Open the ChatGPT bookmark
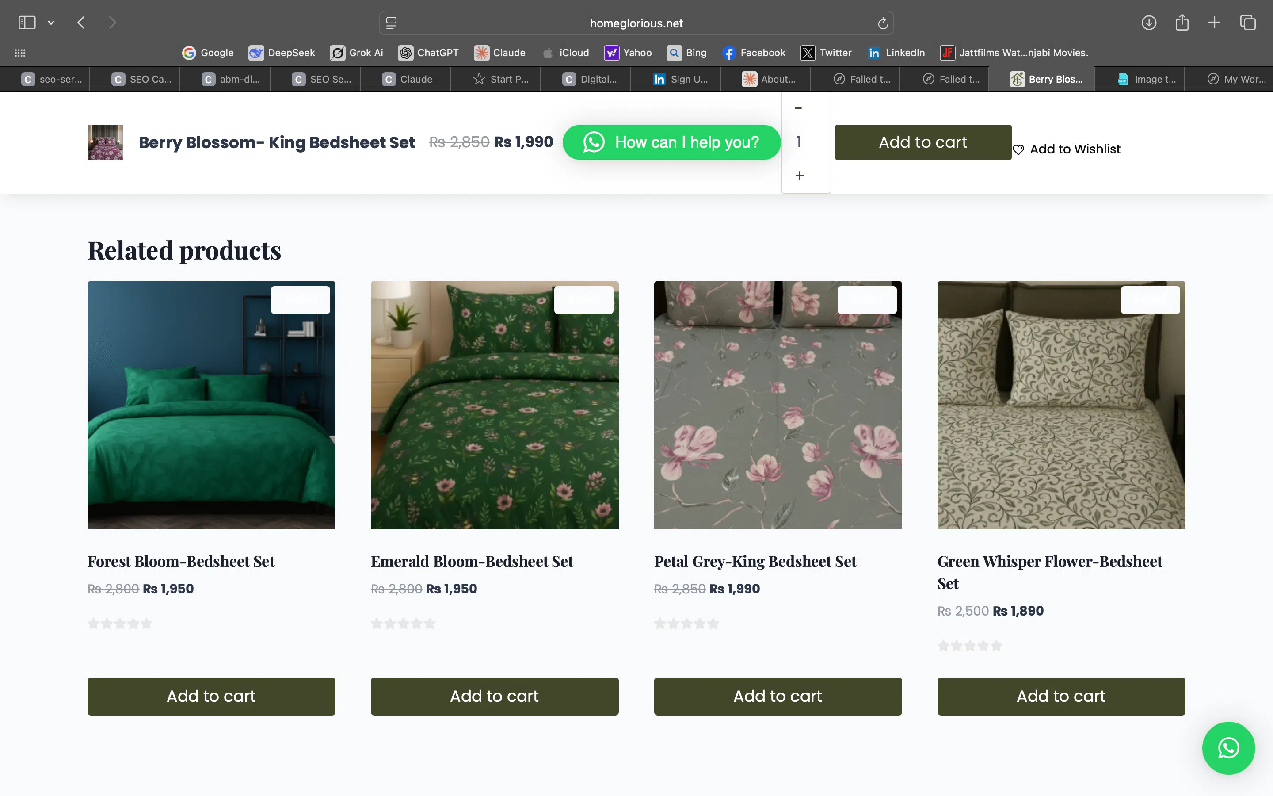Screen dimensions: 1273x796 pos(428,53)
